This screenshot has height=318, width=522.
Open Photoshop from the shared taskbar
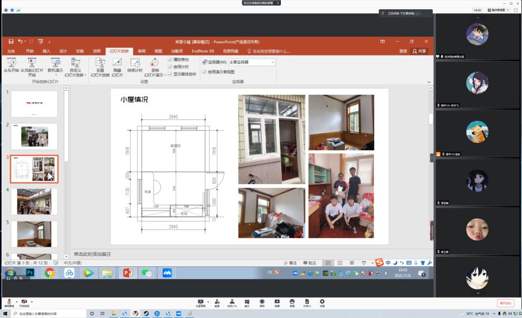pyautogui.click(x=30, y=273)
